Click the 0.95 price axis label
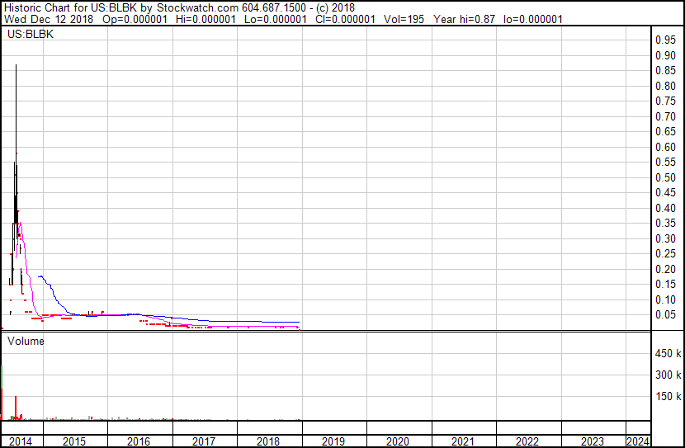The width and height of the screenshot is (685, 448). [x=665, y=40]
